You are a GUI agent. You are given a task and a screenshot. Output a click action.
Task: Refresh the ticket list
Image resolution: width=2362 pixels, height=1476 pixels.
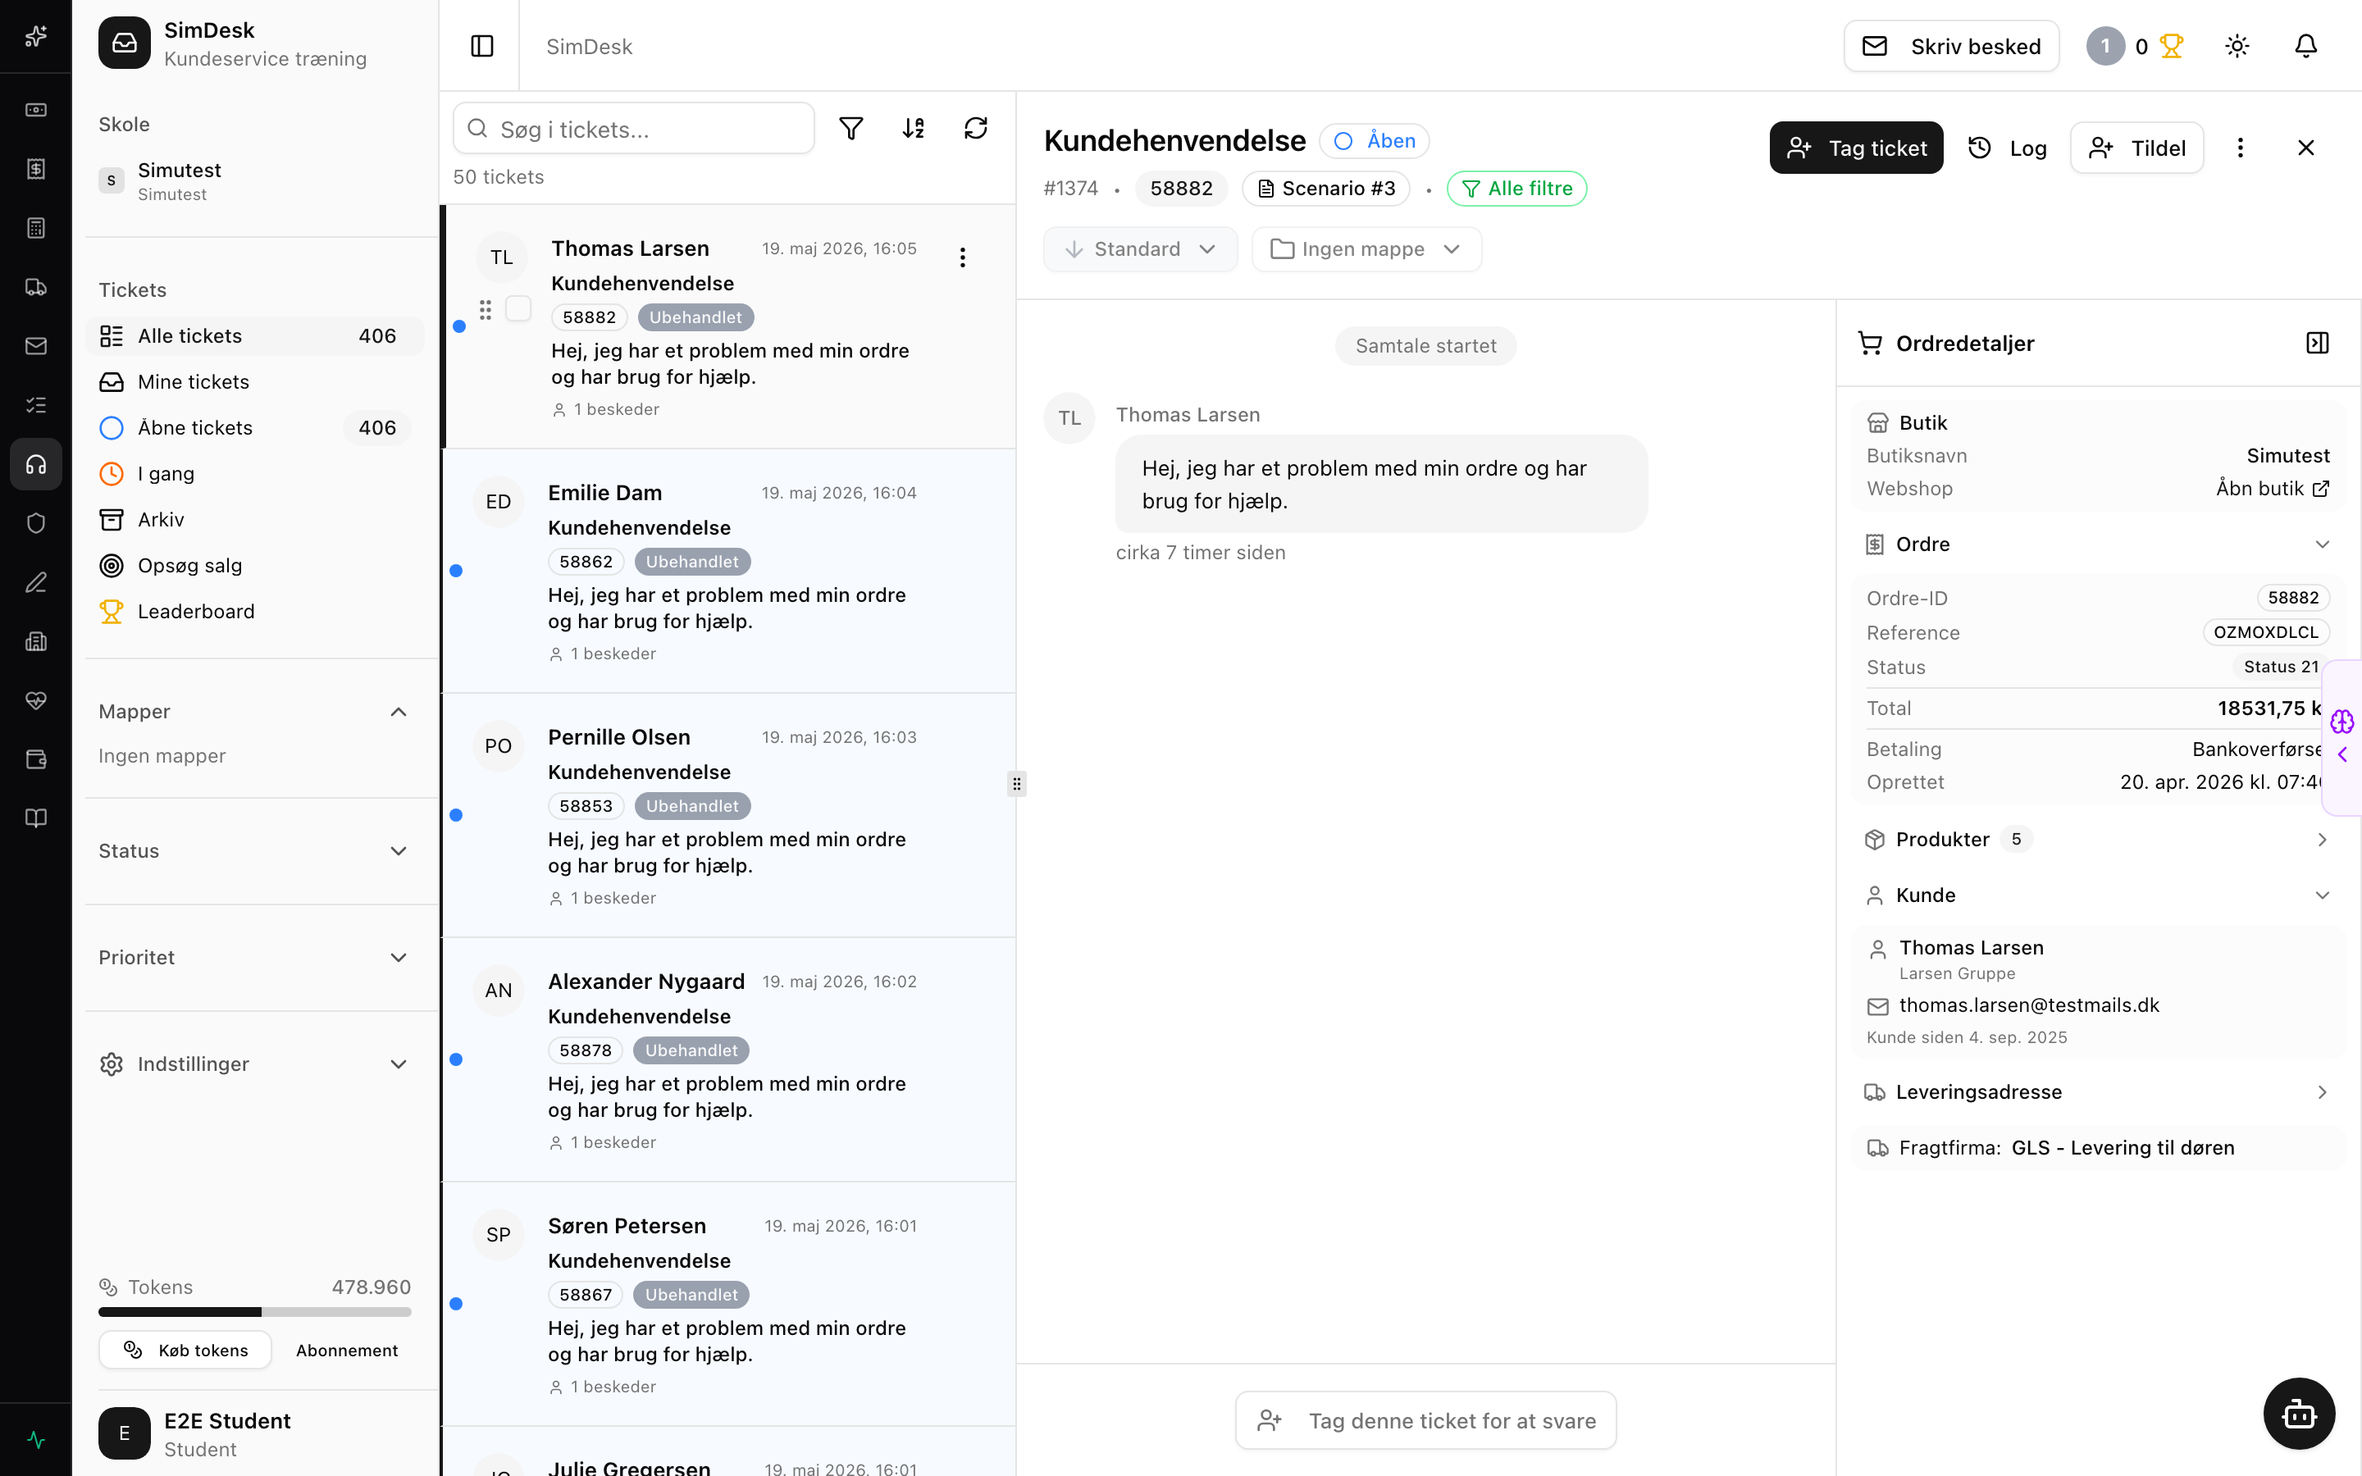(976, 128)
